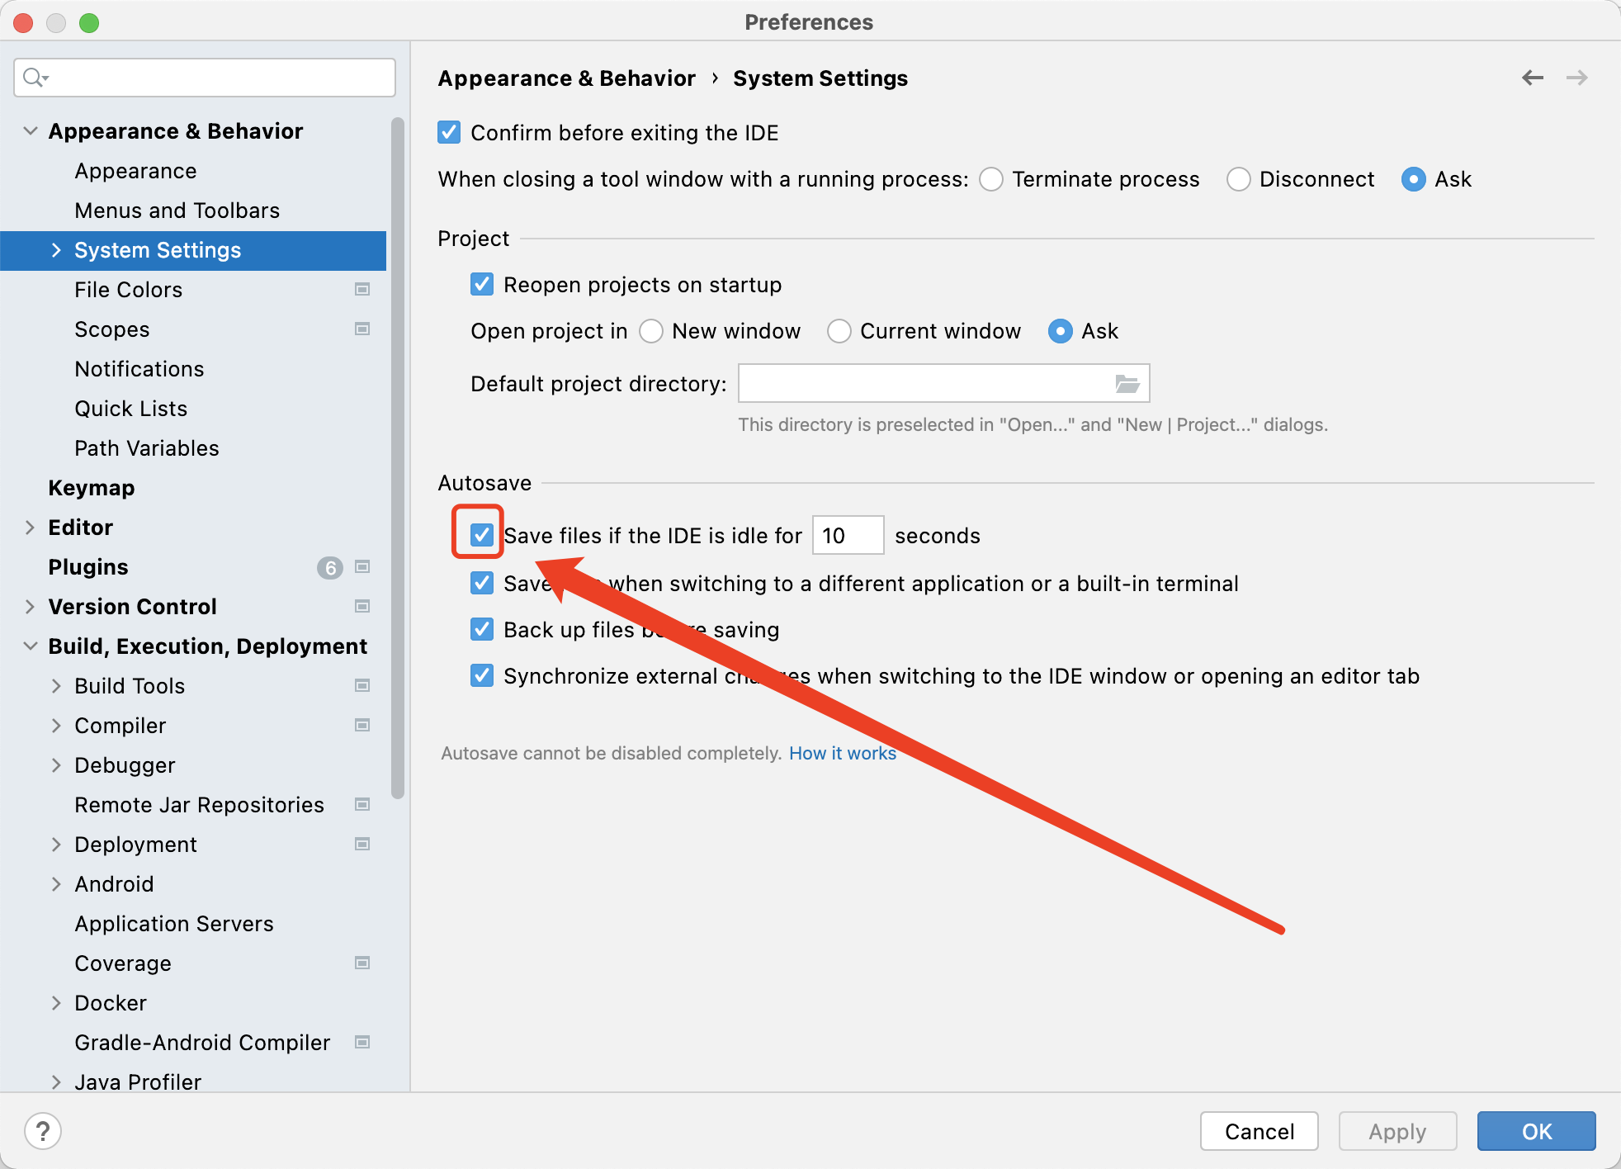Collapse Build, Execution, Deployment section
The width and height of the screenshot is (1621, 1169).
click(30, 646)
